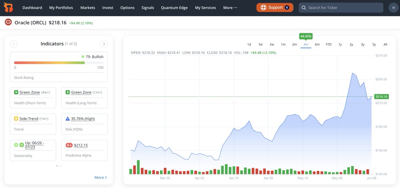Select the 2m chart range
Image resolution: width=400 pixels, height=188 pixels.
pos(294,44)
